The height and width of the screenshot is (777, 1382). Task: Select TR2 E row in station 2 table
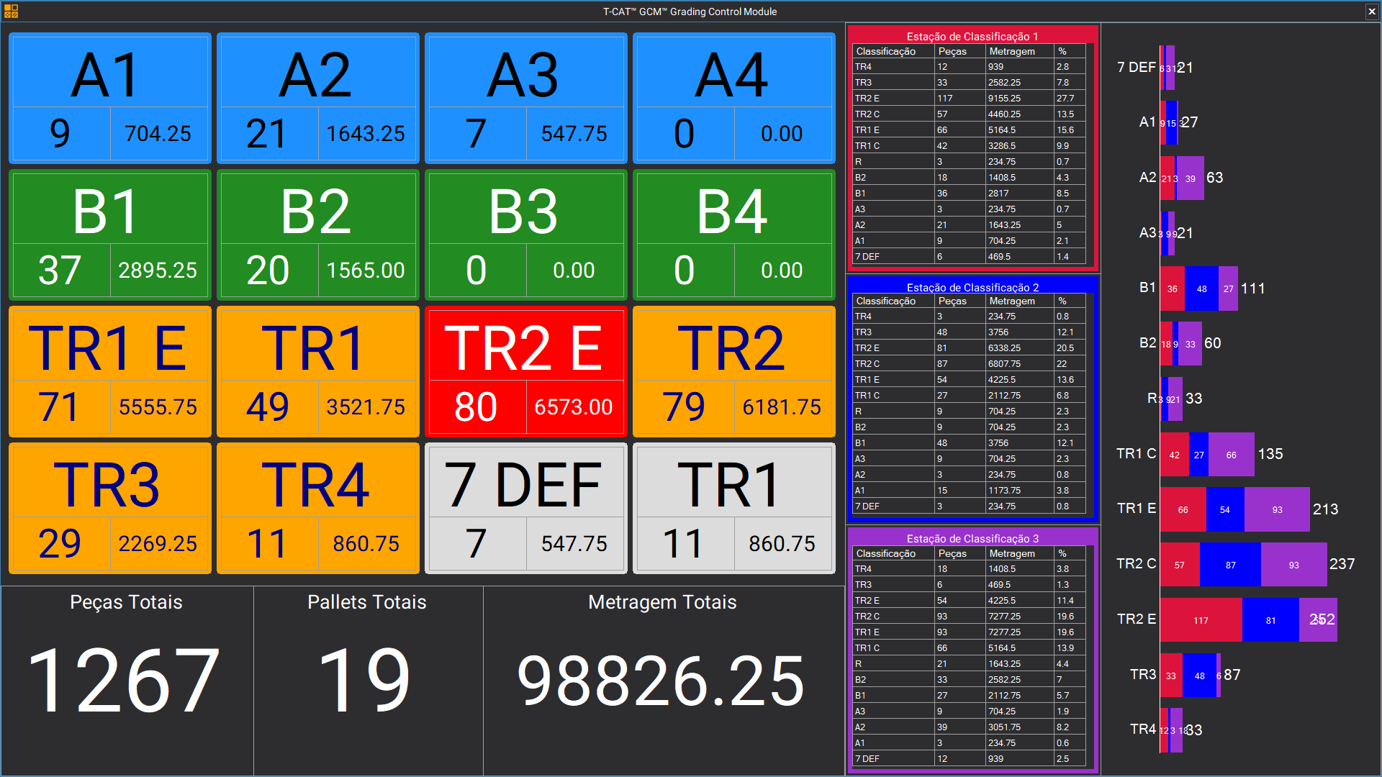pyautogui.click(x=970, y=348)
